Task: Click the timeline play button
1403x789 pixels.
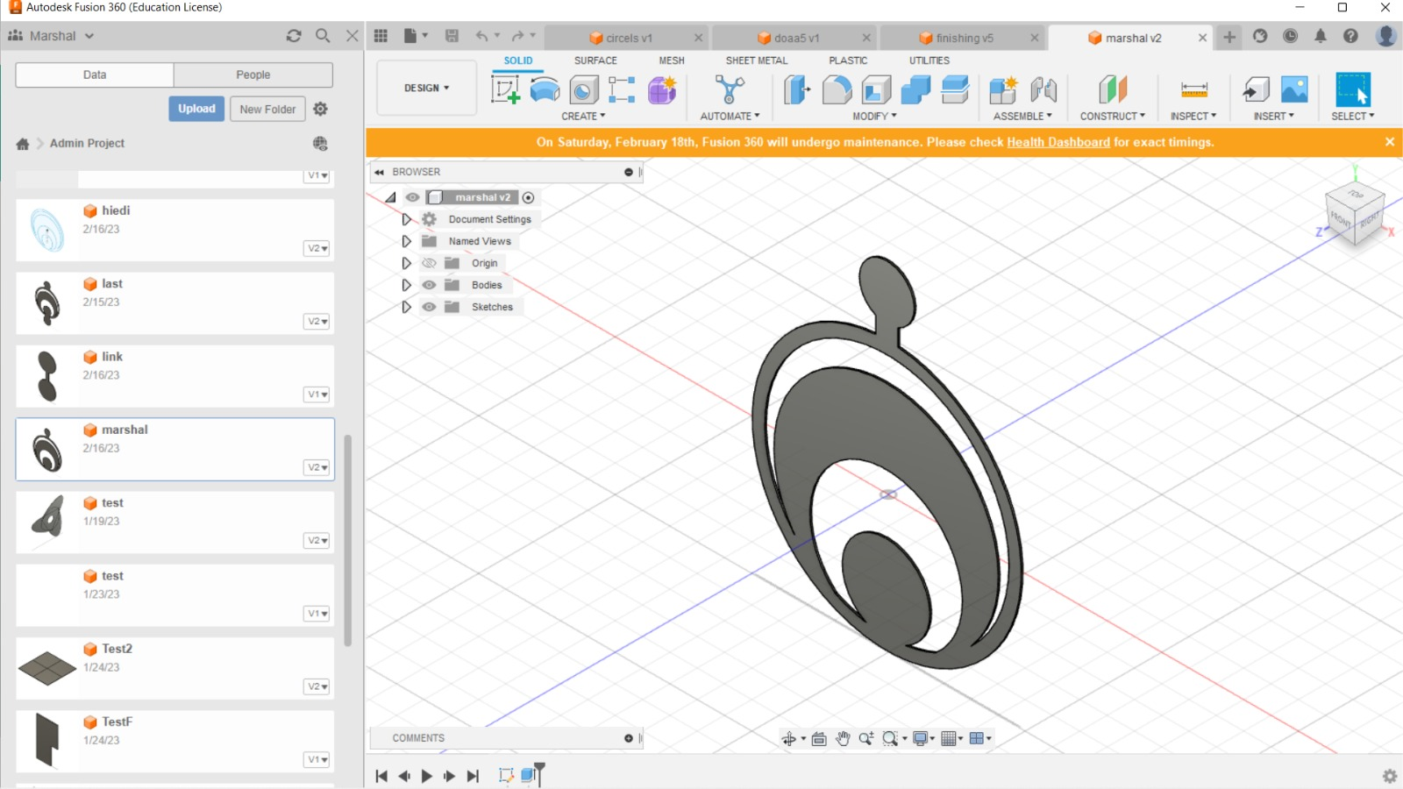Action: 427,776
